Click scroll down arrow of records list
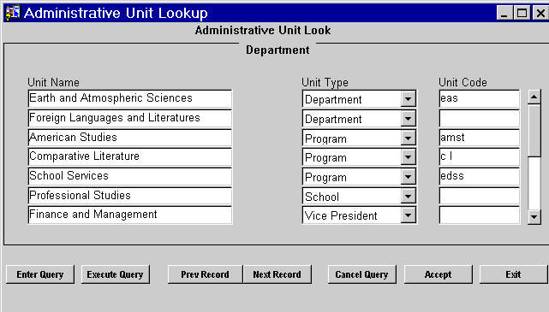This screenshot has height=312, width=549. coord(534,217)
